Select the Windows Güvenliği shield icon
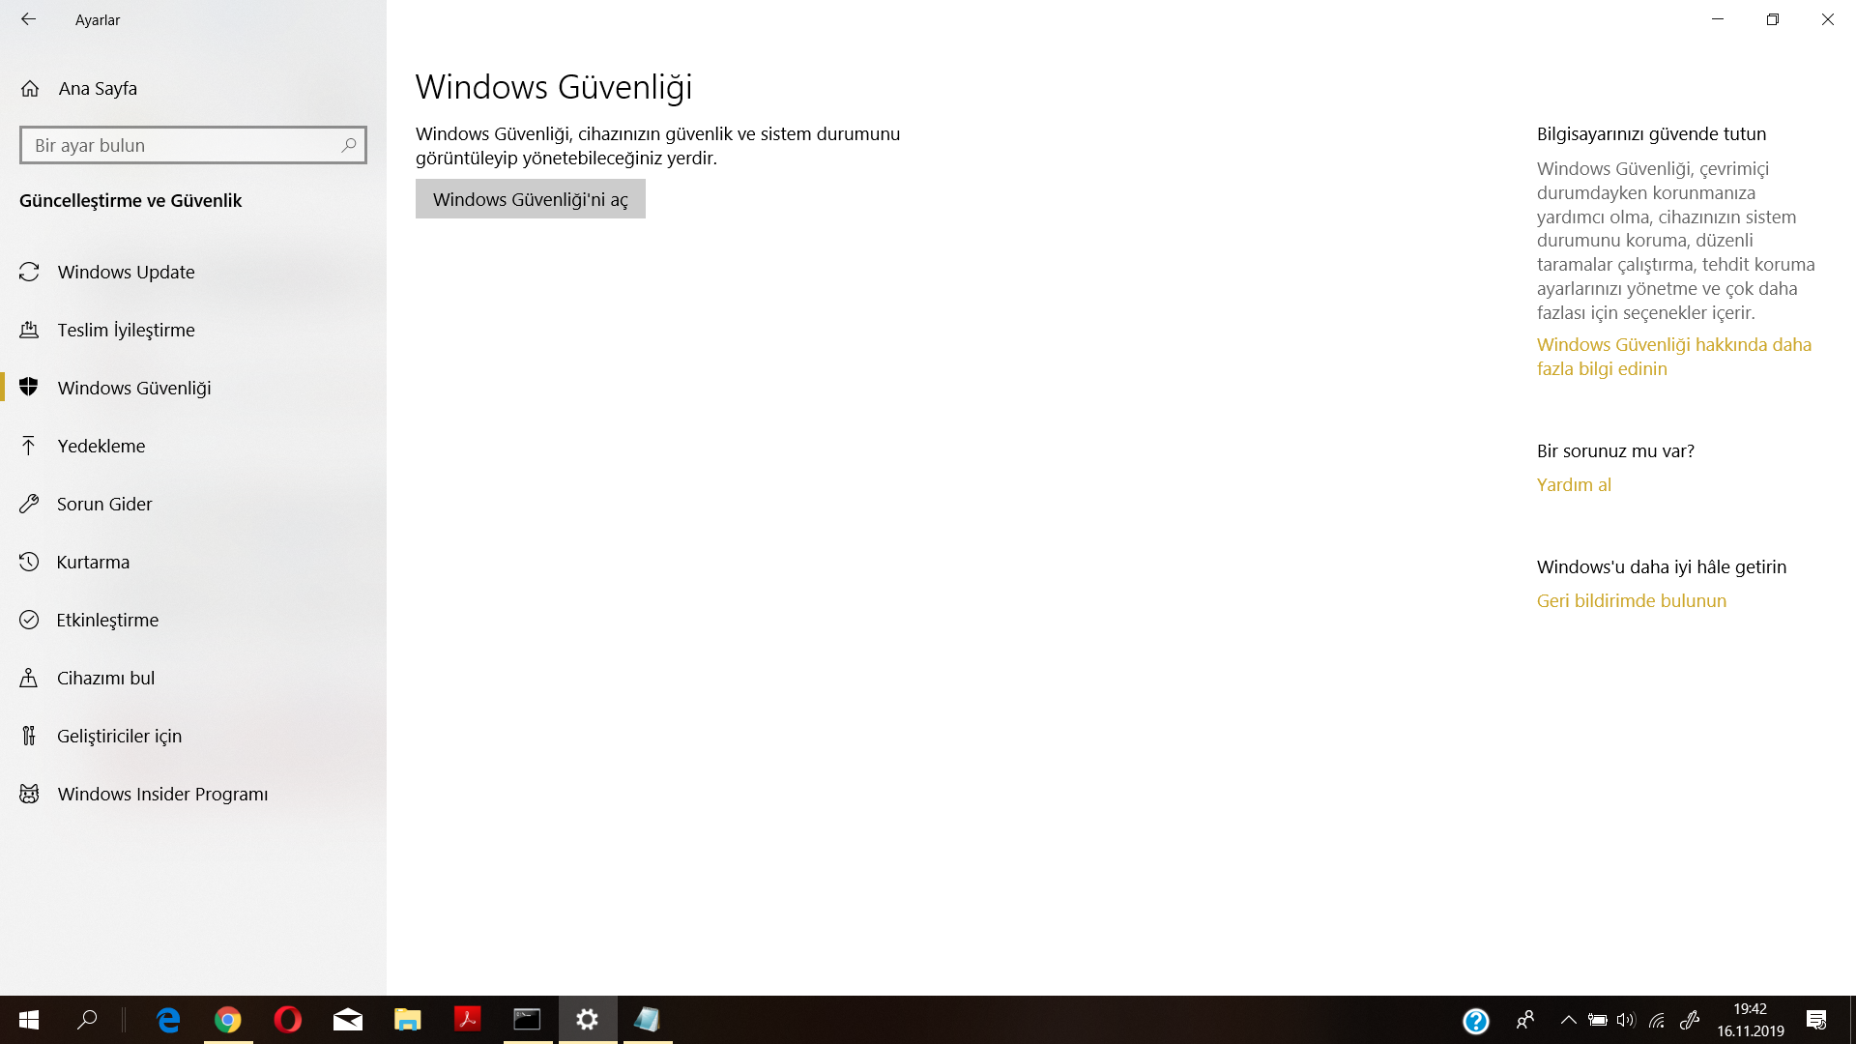This screenshot has width=1856, height=1044. click(29, 388)
